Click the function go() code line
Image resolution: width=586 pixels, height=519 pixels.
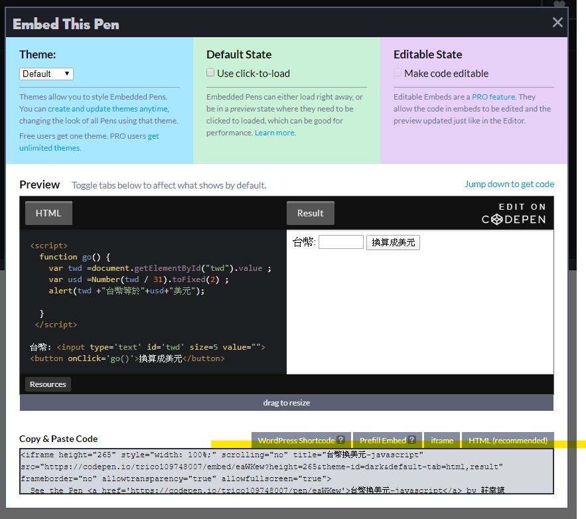75,257
